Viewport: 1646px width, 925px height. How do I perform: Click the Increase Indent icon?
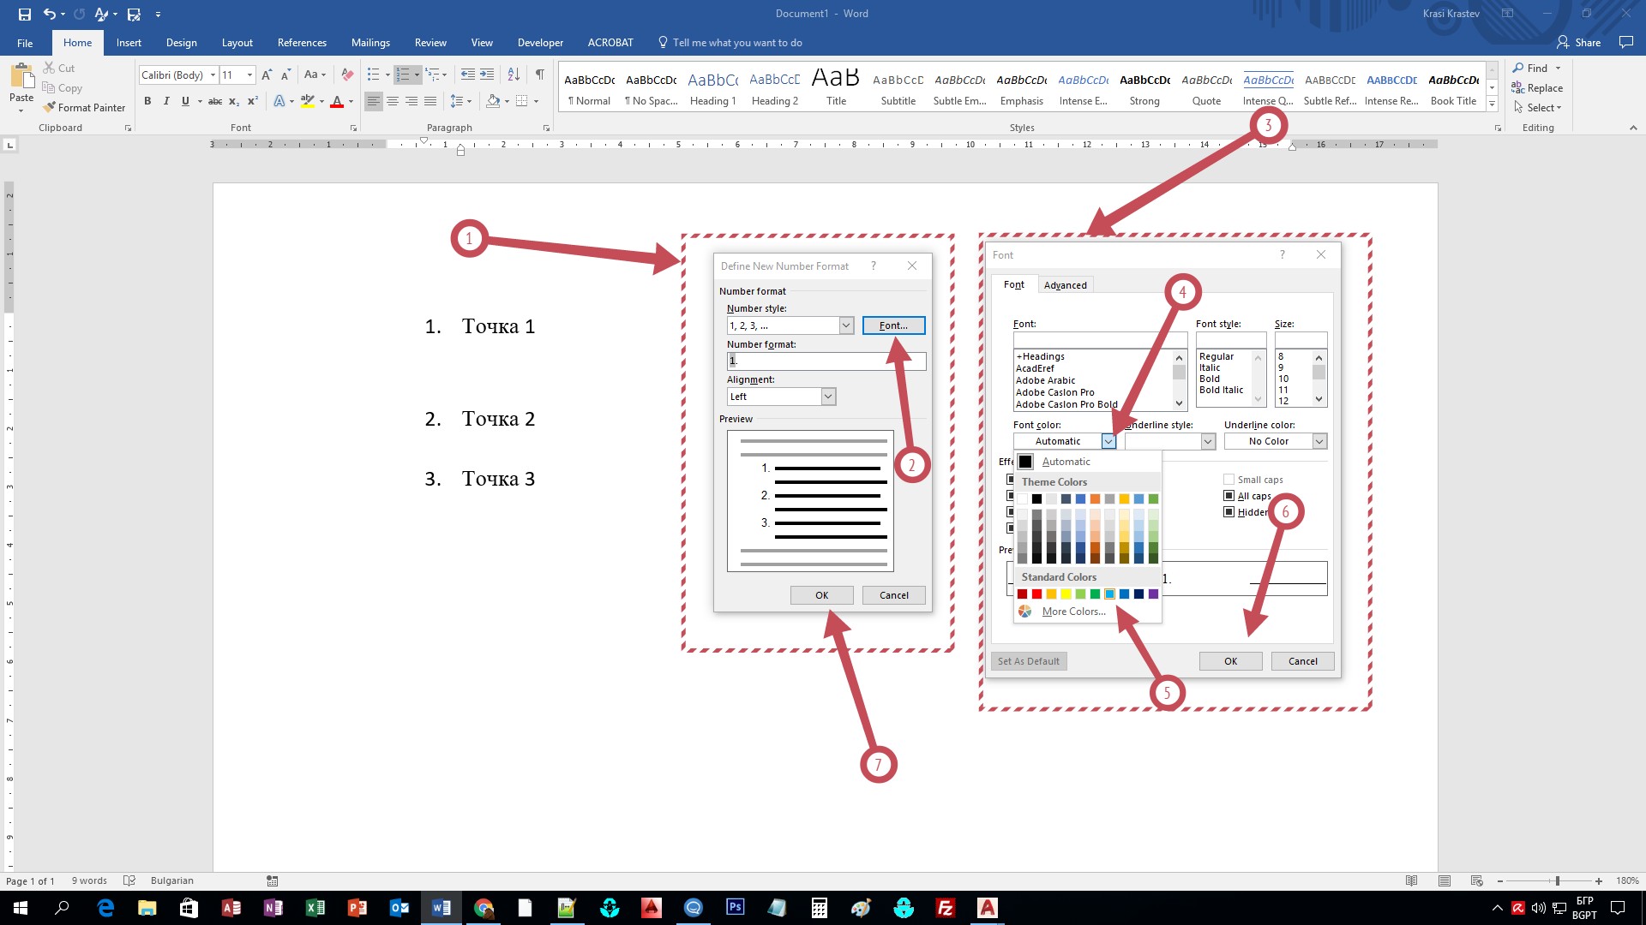[x=487, y=75]
